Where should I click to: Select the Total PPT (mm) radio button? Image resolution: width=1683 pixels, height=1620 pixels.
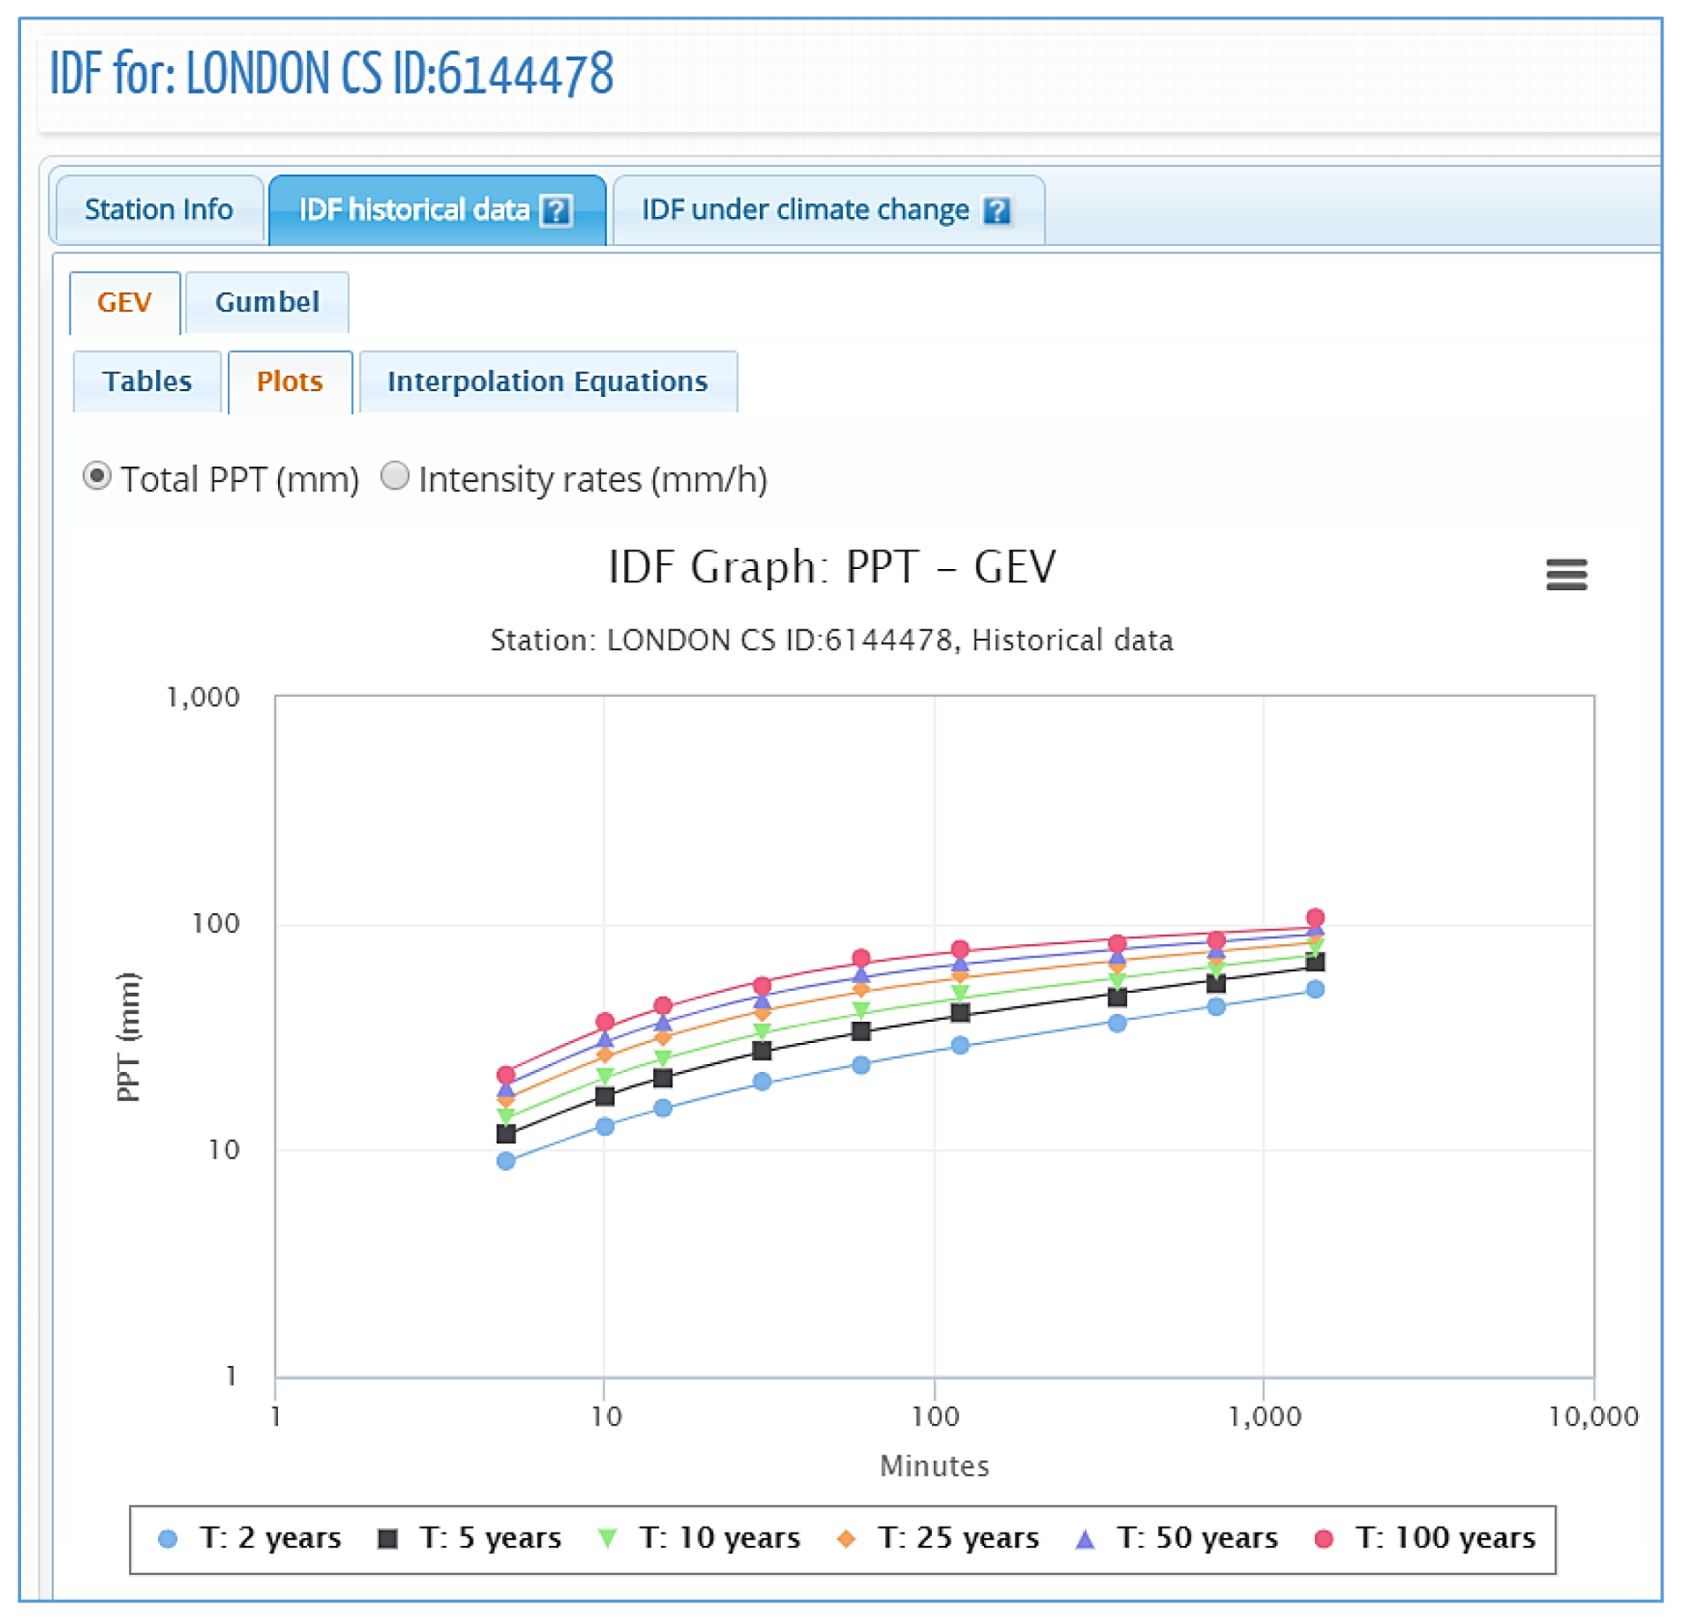pos(97,476)
